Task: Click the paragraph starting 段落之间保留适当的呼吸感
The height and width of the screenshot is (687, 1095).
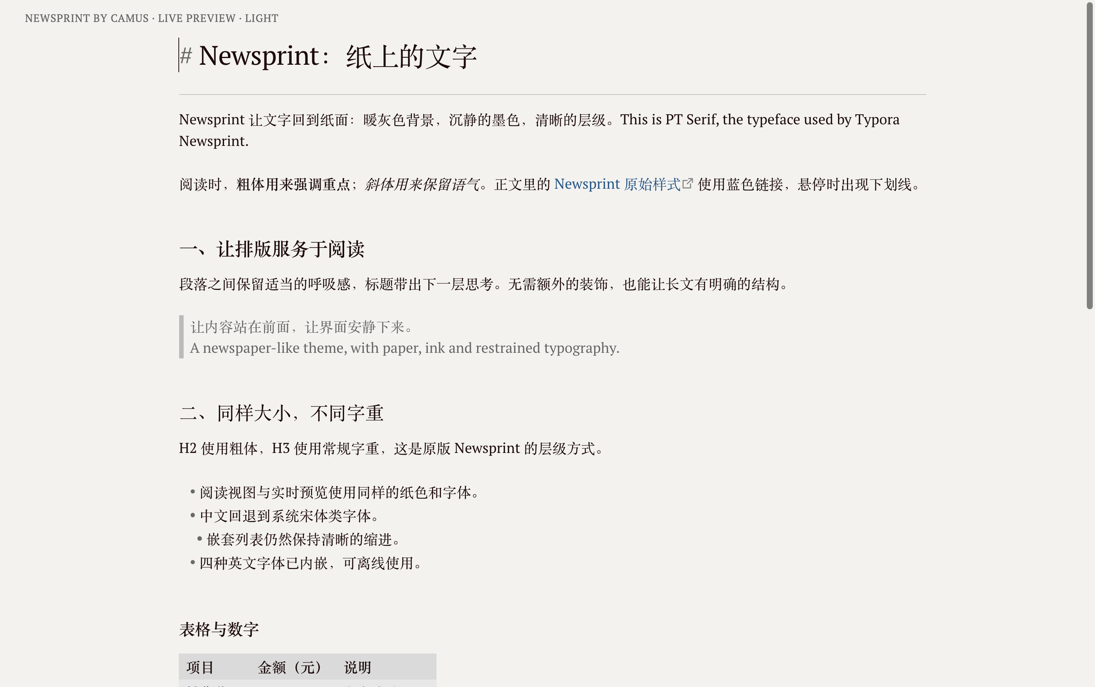Action: [483, 284]
